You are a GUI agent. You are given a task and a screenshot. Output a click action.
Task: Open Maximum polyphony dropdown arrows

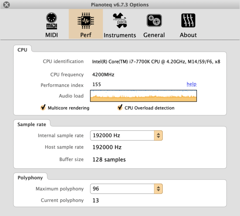[x=158, y=189]
